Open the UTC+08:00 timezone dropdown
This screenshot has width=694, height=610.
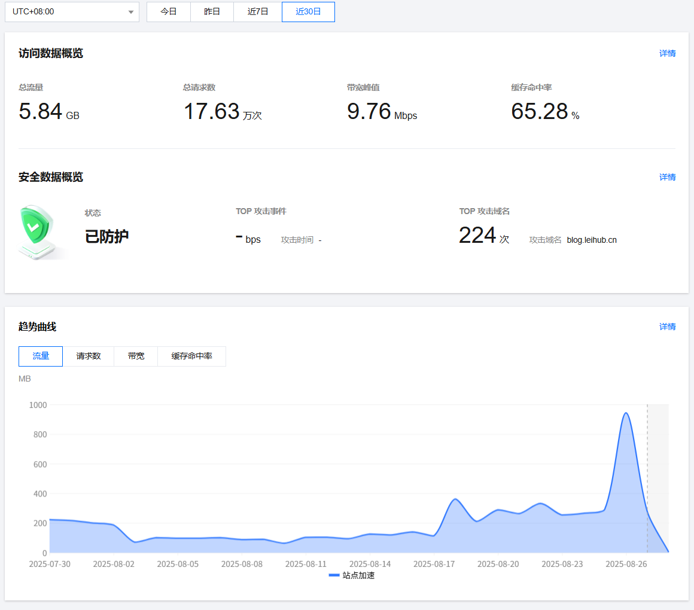(x=72, y=12)
